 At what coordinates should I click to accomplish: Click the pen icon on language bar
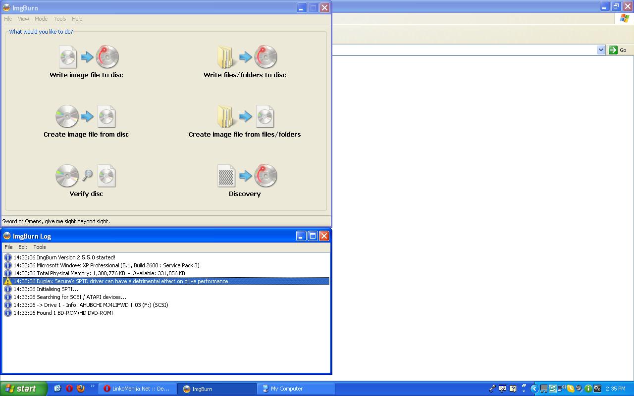pyautogui.click(x=492, y=389)
